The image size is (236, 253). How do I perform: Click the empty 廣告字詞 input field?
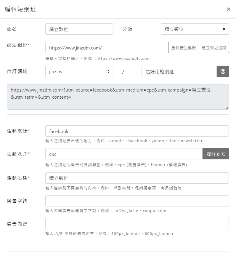[x=137, y=201]
